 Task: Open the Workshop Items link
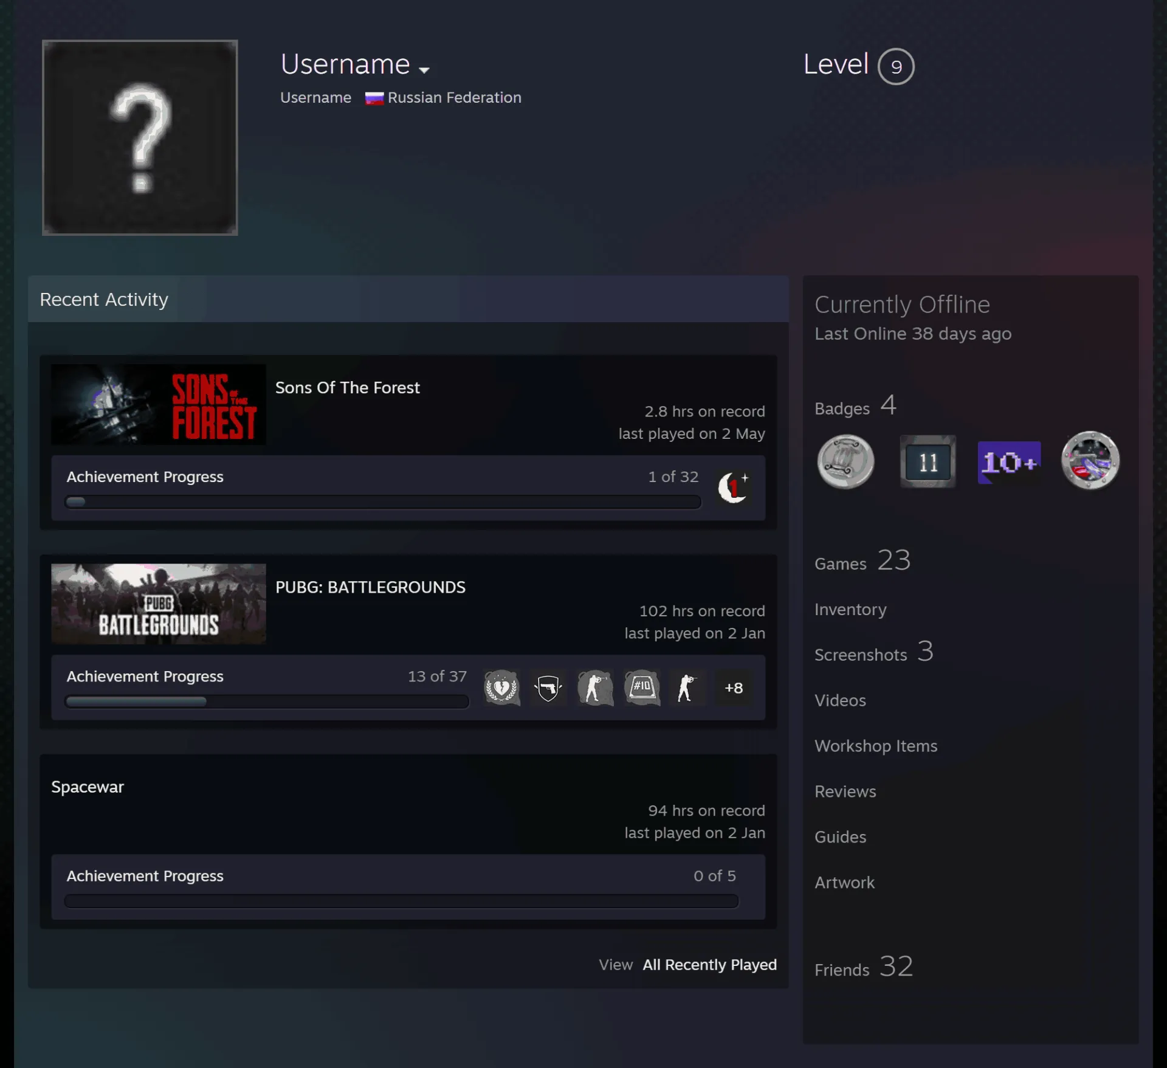click(876, 746)
